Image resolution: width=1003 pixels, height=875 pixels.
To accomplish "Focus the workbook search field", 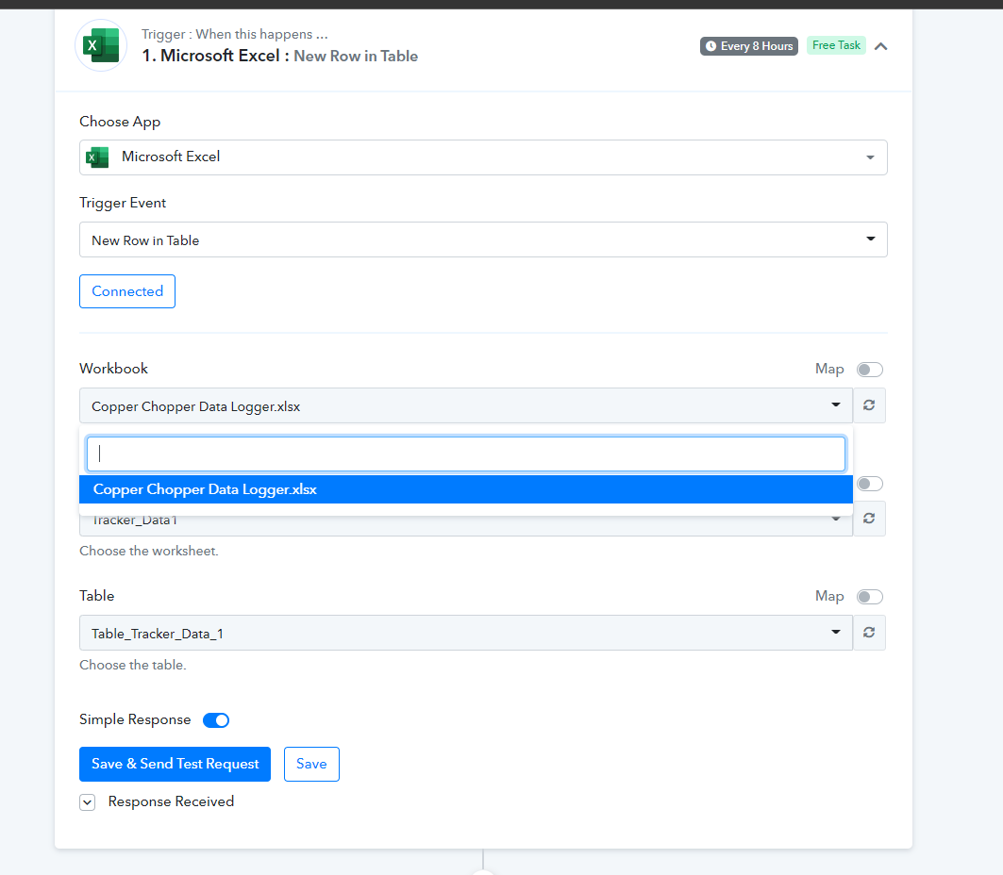I will point(466,454).
